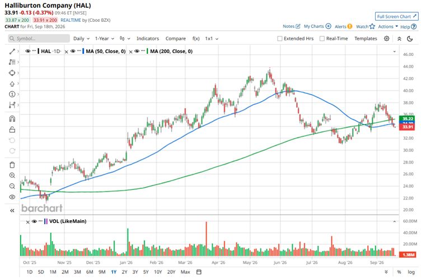Open the Indicators menu
This screenshot has height=280, width=421.
pyautogui.click(x=148, y=39)
